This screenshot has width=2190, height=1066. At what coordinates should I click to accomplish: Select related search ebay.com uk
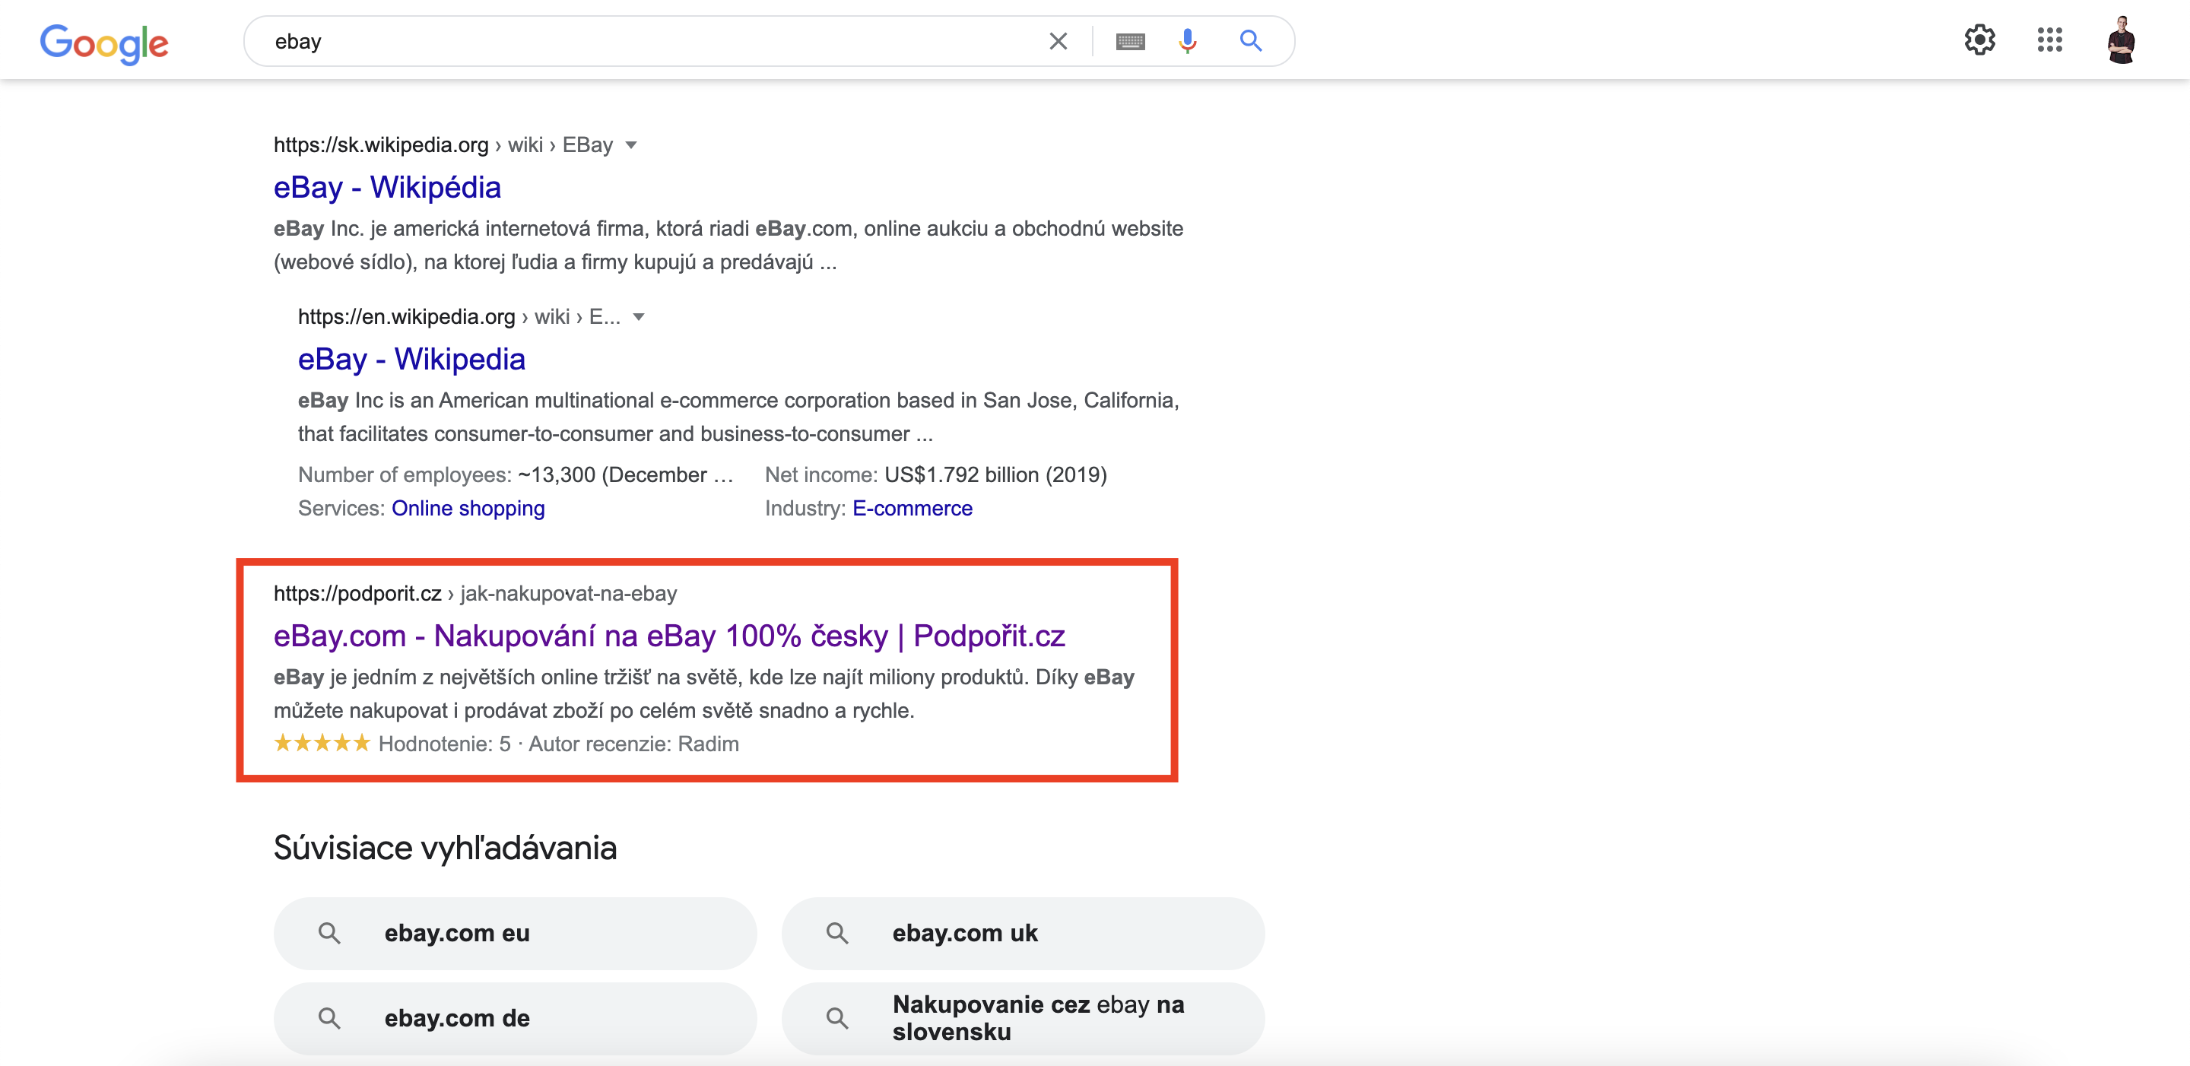click(x=1023, y=934)
